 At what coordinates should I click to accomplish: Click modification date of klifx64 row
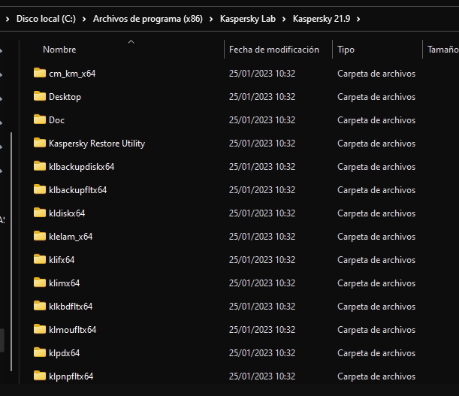click(x=262, y=260)
